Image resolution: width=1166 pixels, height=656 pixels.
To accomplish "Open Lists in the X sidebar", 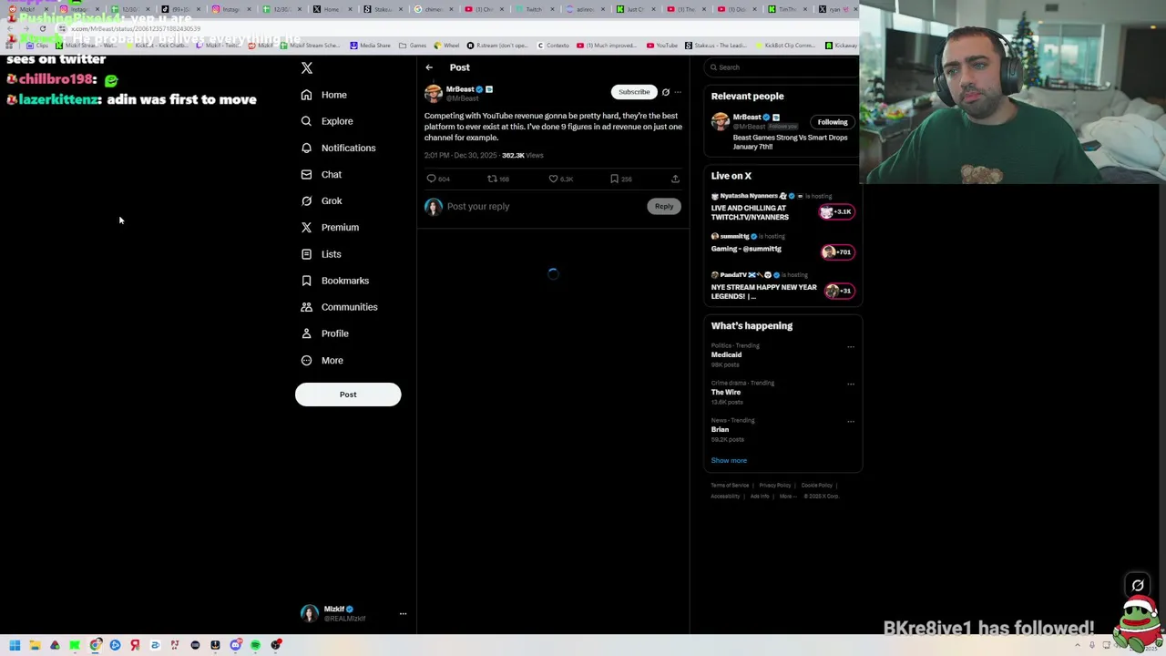I will 321,254.
